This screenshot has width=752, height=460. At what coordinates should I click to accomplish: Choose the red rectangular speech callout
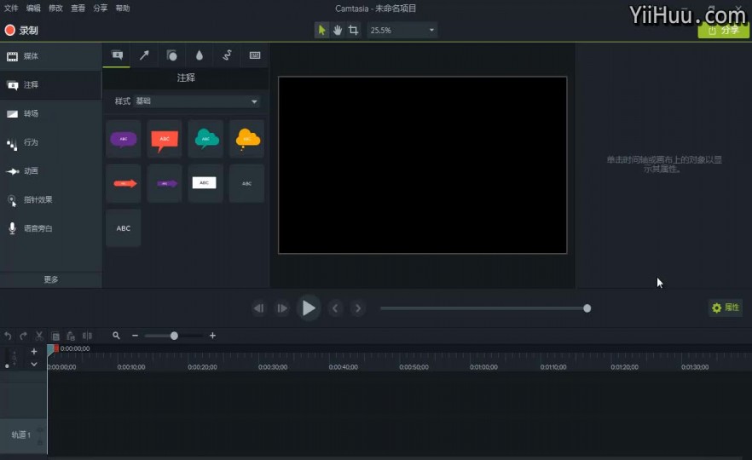[165, 139]
